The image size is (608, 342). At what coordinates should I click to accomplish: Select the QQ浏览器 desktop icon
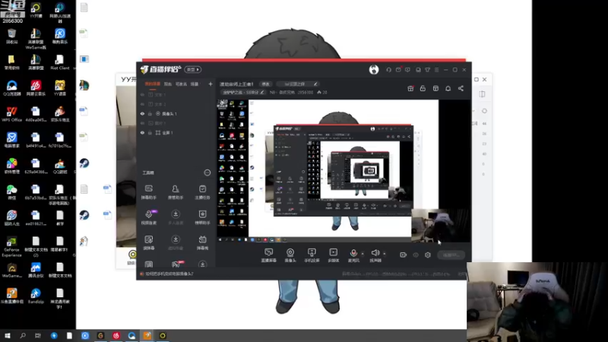point(11,88)
